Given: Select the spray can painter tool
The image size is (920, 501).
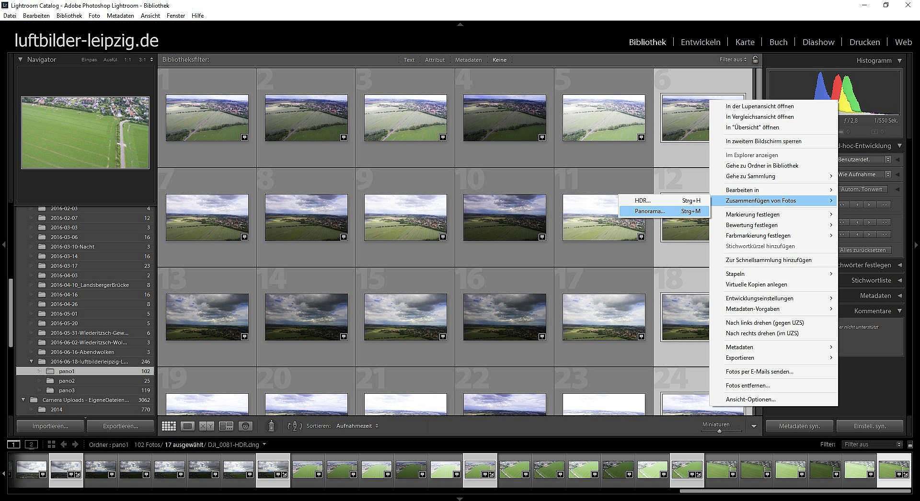Looking at the screenshot, I should pos(271,426).
